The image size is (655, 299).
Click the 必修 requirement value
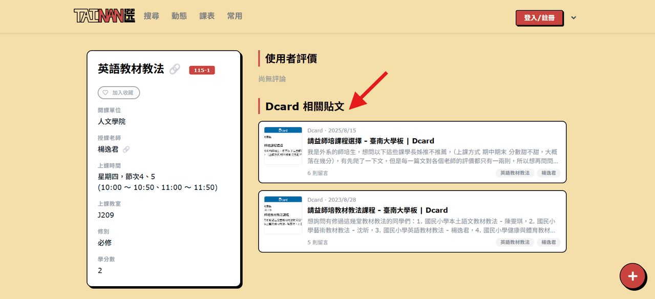[104, 243]
